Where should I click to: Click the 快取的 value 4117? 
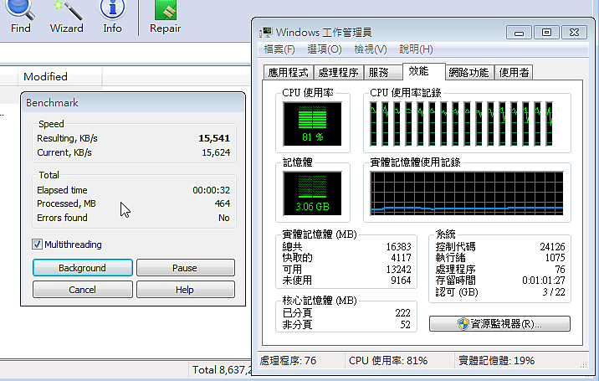pos(401,258)
